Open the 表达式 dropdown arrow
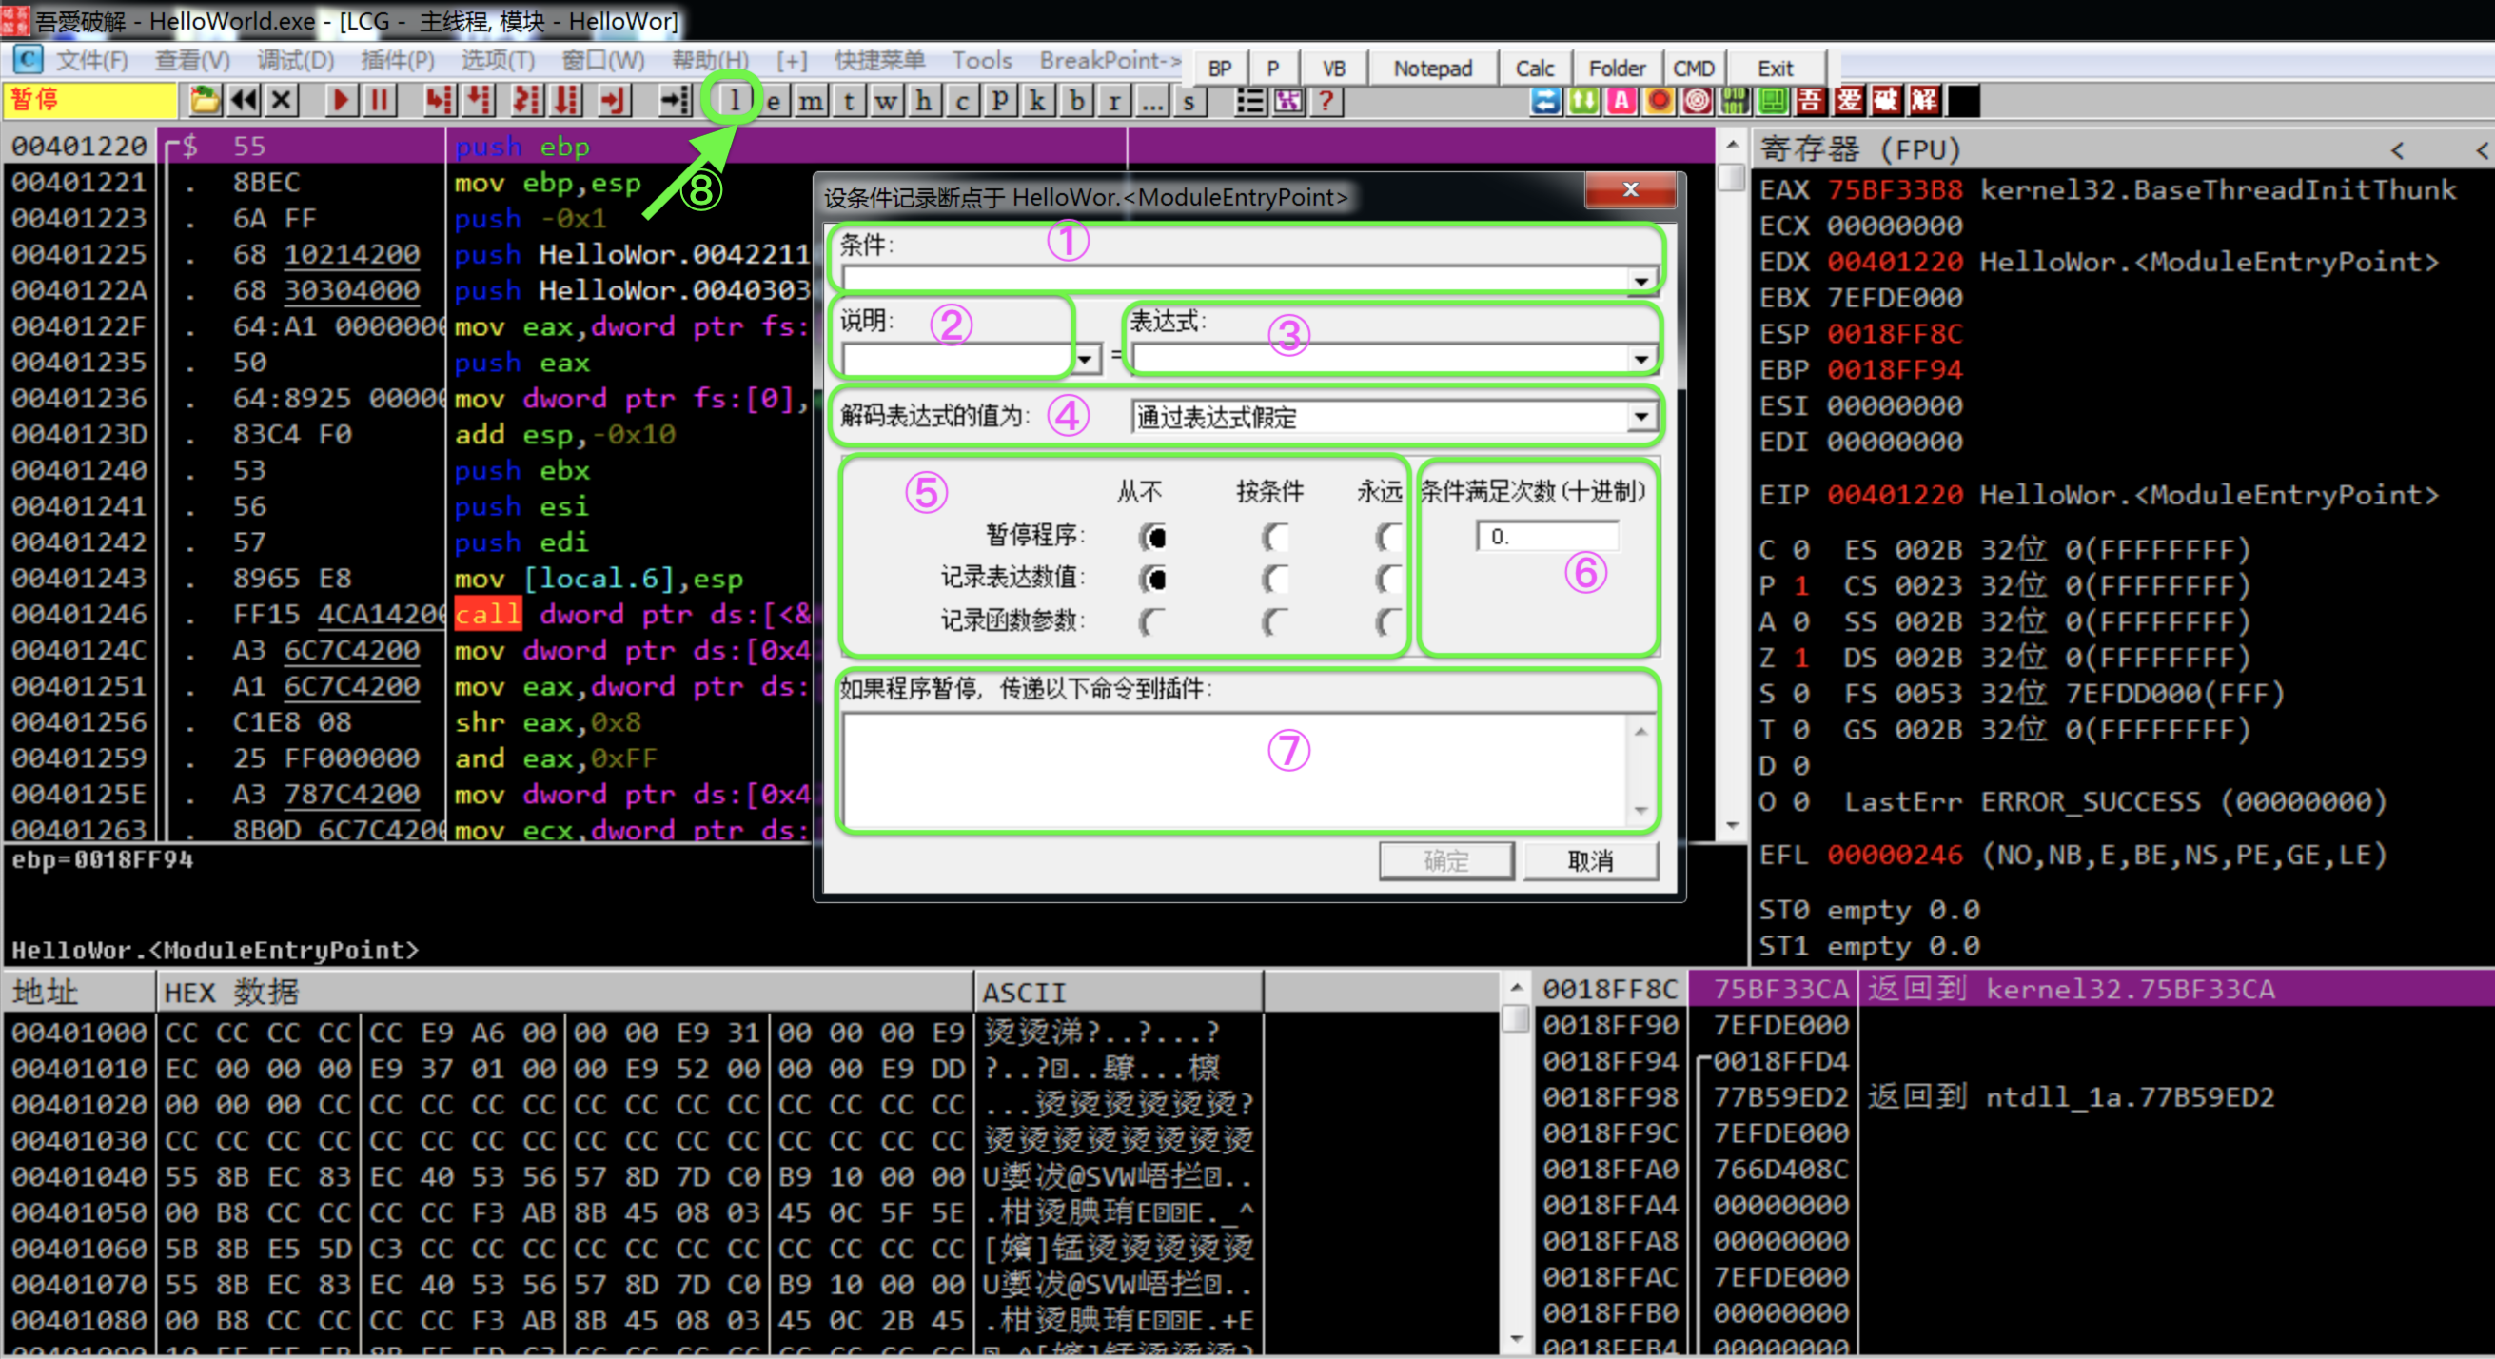 coord(1640,360)
